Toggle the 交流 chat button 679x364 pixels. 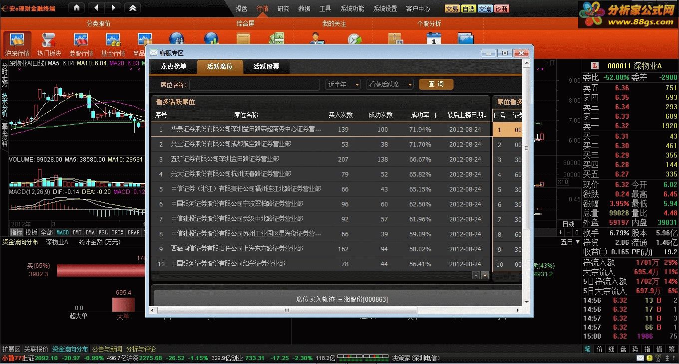tap(485, 8)
